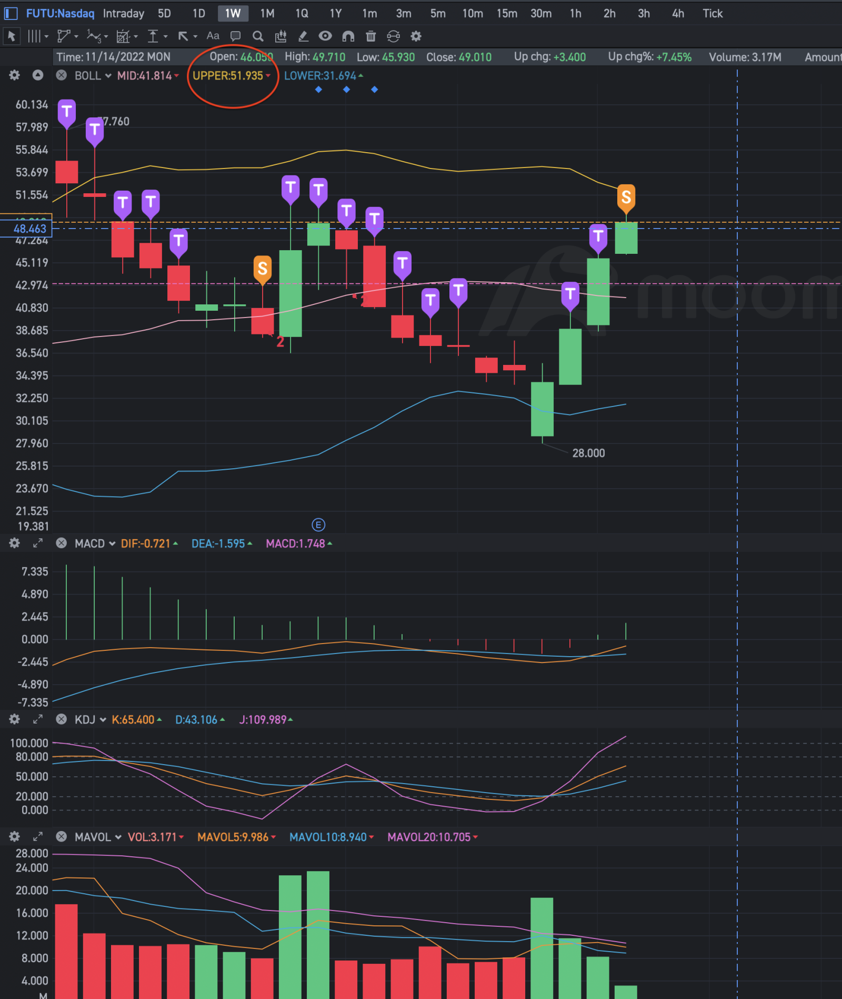This screenshot has width=842, height=999.
Task: Collapse the BOLL main chart panel
Action: pyautogui.click(x=38, y=75)
